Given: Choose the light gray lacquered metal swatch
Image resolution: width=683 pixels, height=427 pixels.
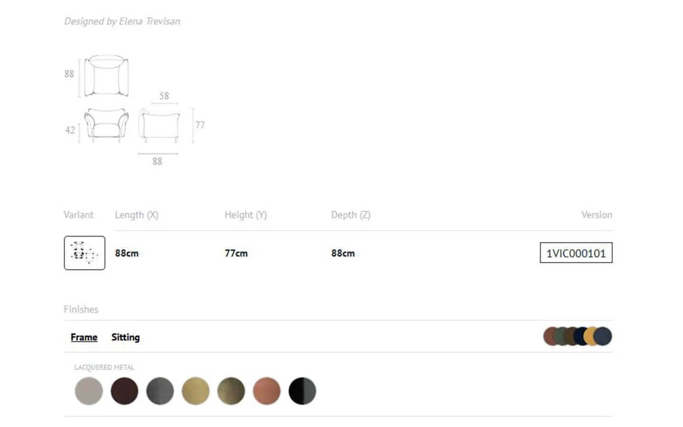Looking at the screenshot, I should (x=89, y=391).
